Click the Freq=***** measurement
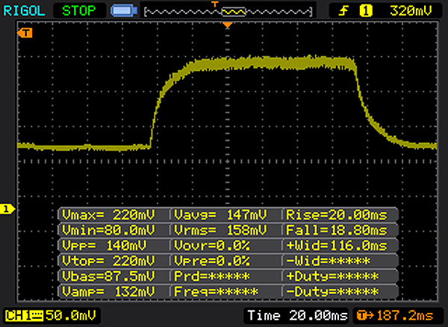The image size is (448, 327). point(216,291)
